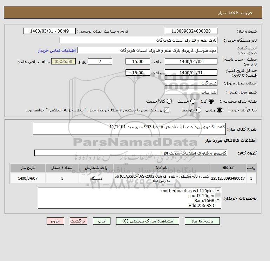Click product code 2231200093480017 cell
The image size is (270, 261).
point(228,178)
